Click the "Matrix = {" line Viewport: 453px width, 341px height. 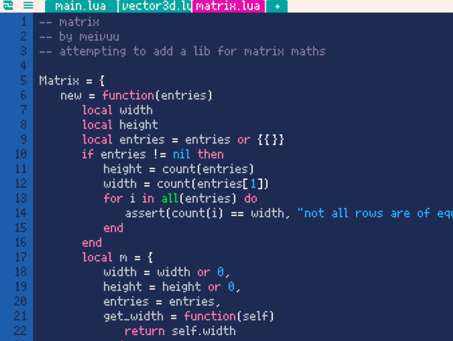(72, 81)
